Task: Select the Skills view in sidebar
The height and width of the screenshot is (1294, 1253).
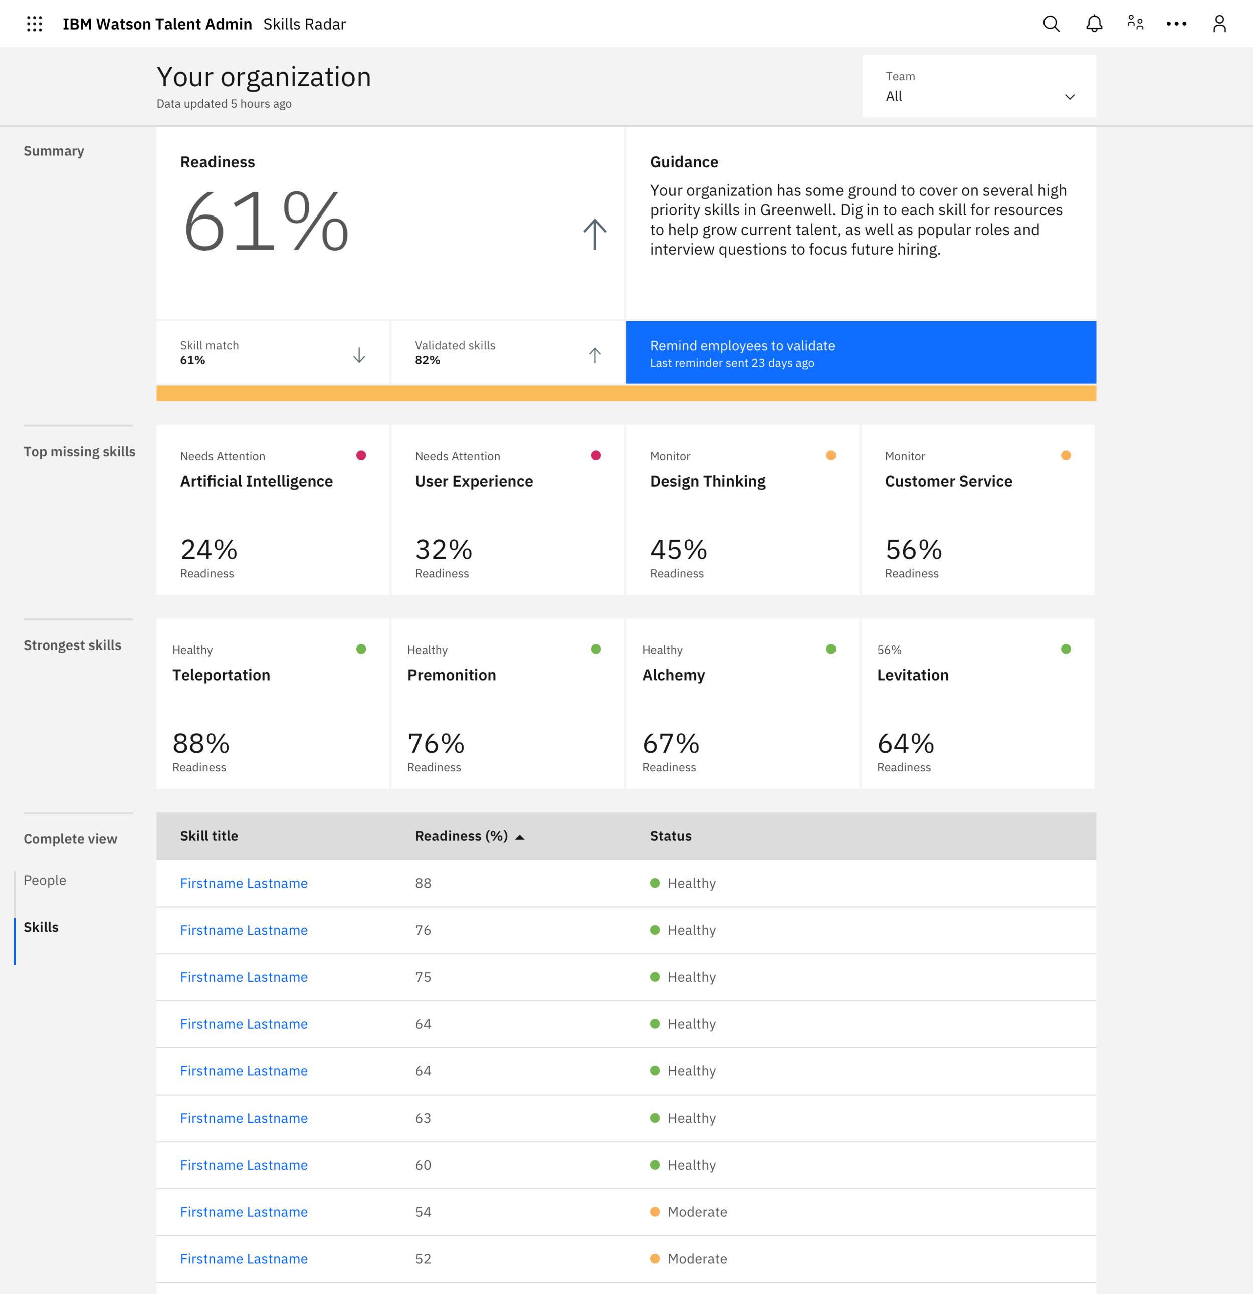Action: pos(41,927)
